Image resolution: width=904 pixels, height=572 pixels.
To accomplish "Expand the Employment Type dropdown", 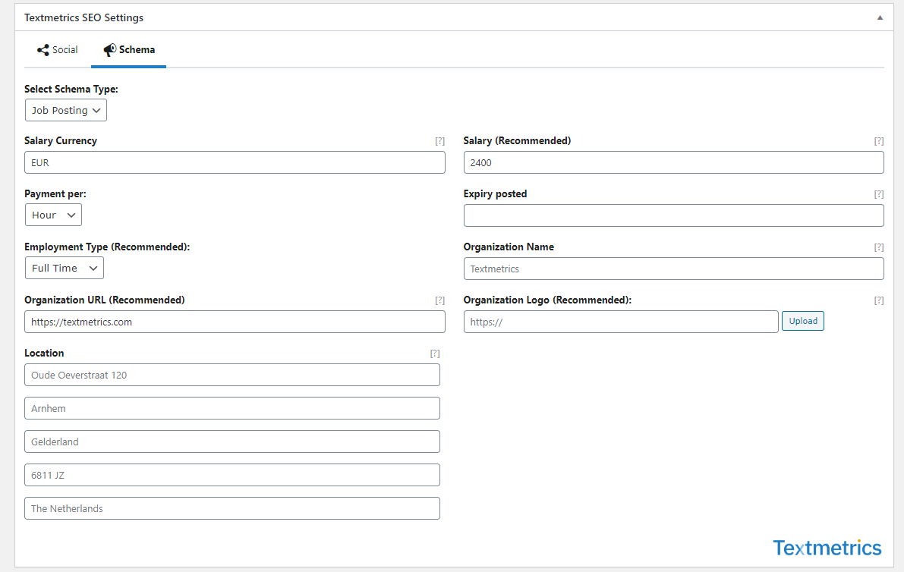I will pos(65,268).
